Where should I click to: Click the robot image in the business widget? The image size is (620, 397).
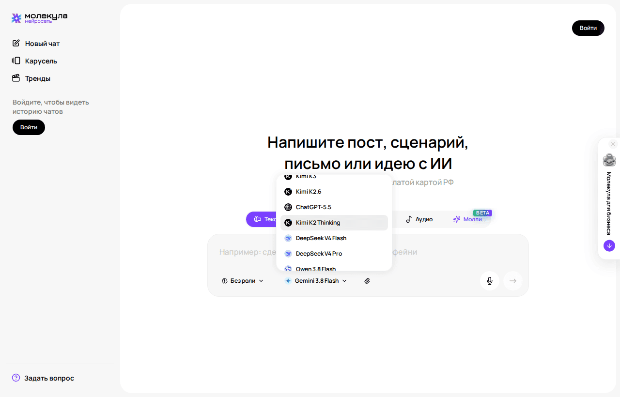(609, 160)
